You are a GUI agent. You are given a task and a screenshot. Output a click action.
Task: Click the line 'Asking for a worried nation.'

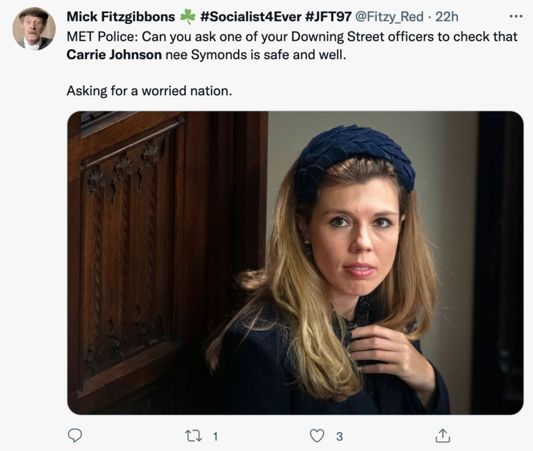tap(149, 92)
